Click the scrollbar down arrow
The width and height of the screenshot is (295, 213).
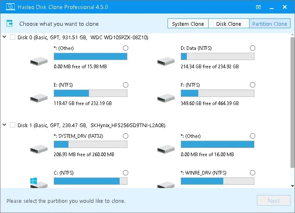tap(292, 186)
